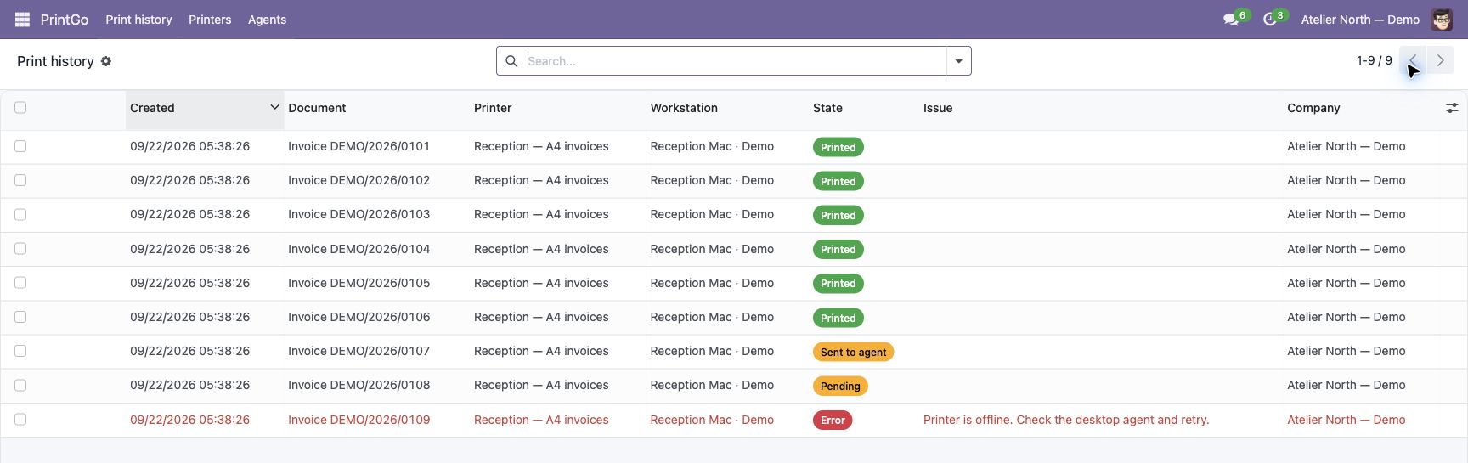Image resolution: width=1468 pixels, height=463 pixels.
Task: Open the Printers menu
Action: [x=210, y=20]
